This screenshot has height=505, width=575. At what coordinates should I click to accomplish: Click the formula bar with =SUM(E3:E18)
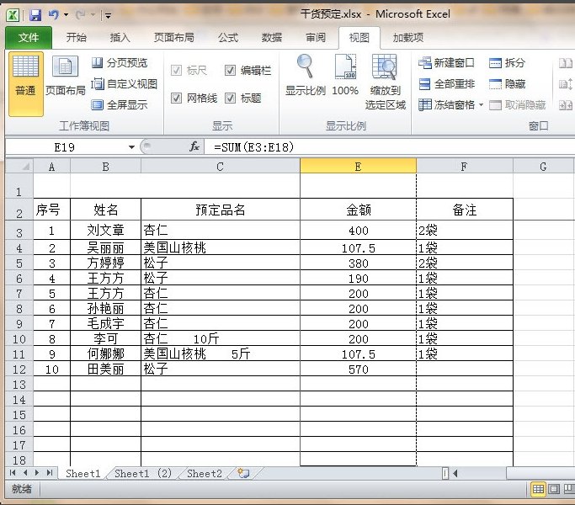(x=390, y=147)
